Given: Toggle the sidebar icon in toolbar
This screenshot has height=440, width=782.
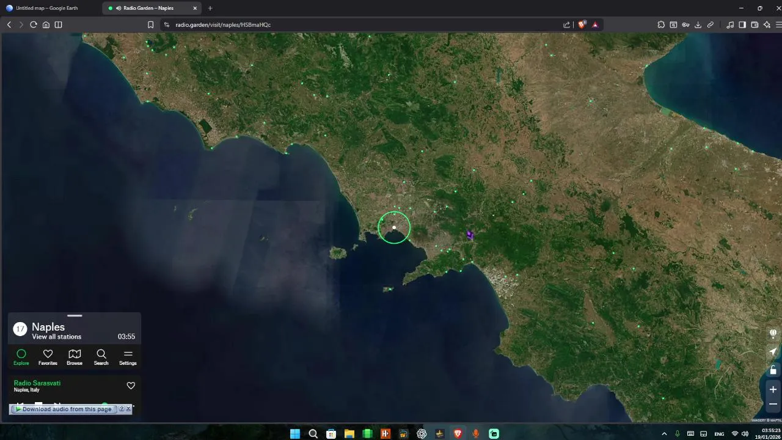Looking at the screenshot, I should 742,24.
